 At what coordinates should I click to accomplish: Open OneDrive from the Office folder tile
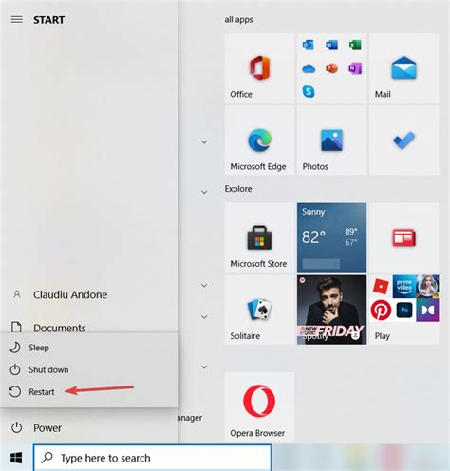309,68
